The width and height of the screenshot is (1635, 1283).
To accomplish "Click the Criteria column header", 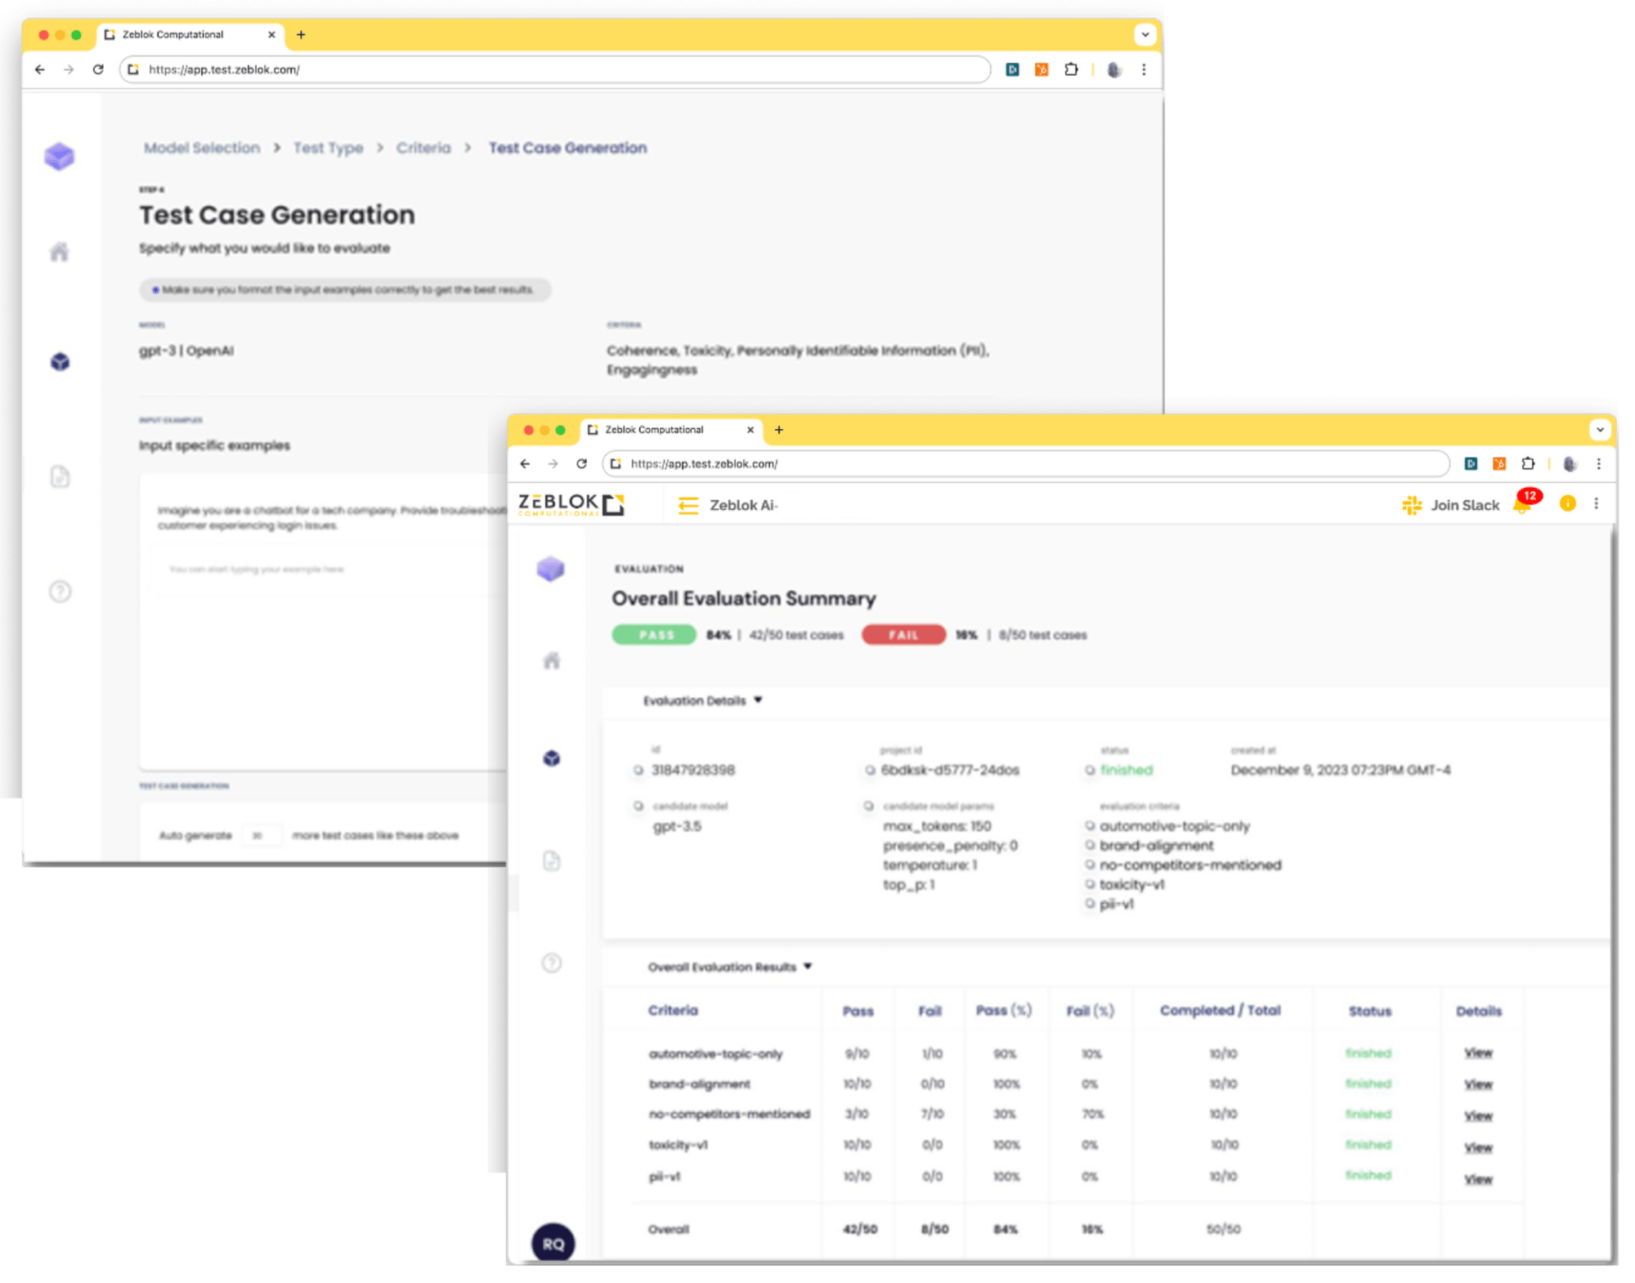I will click(673, 1010).
